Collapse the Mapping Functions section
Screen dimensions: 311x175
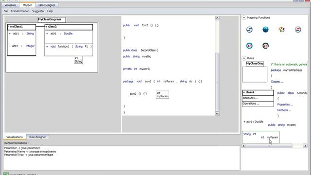244,17
